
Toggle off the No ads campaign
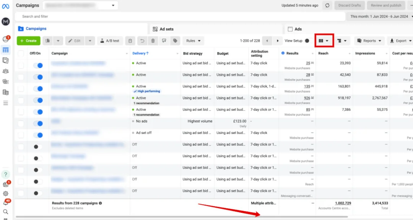point(38,124)
